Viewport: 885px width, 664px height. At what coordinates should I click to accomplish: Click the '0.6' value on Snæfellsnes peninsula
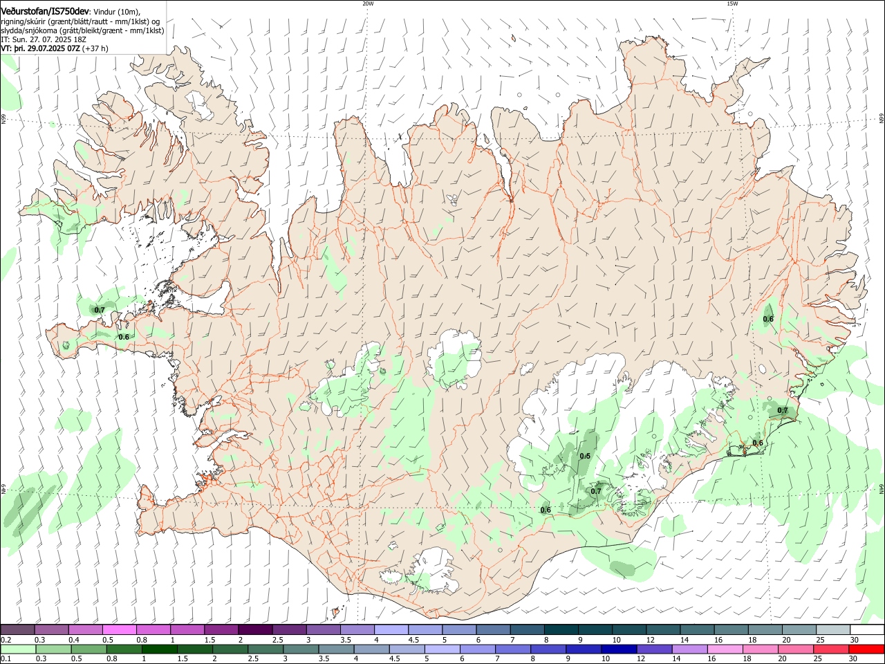tap(124, 337)
